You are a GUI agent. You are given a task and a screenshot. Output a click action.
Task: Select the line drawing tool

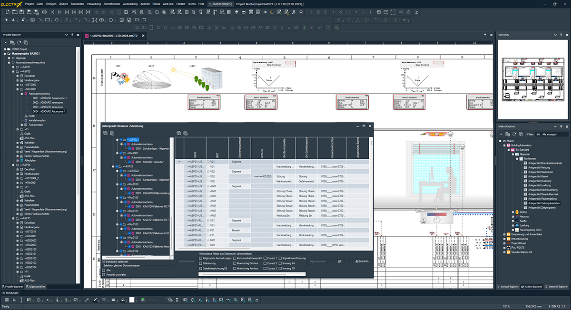tap(41, 20)
